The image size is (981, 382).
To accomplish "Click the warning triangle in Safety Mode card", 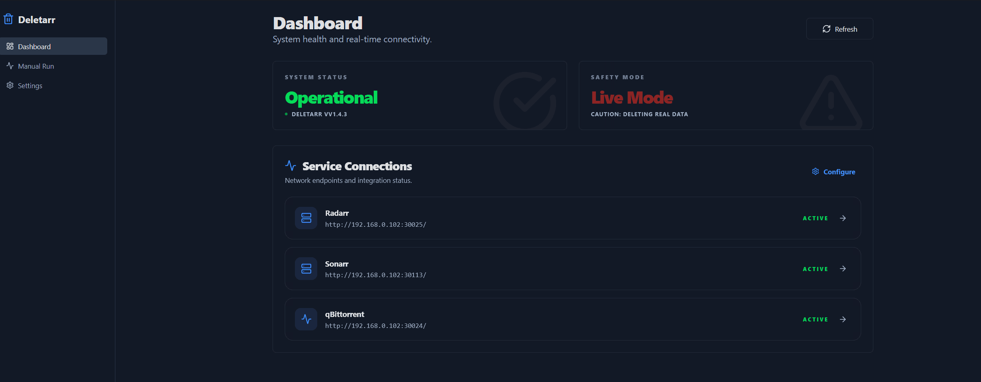I will tap(831, 102).
